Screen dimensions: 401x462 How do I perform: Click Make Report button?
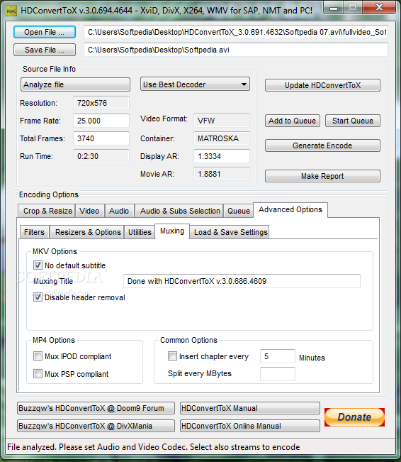point(322,176)
